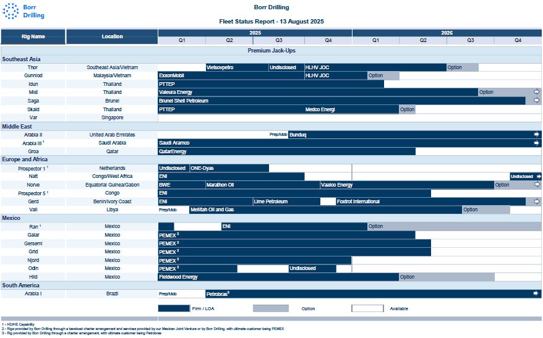543x338 pixels.
Task: Click the Foxtrot International contract bar
Action: [x=431, y=201]
